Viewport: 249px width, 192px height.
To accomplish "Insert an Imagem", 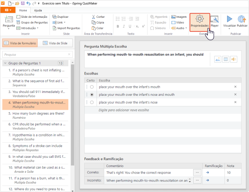I will click(179, 17).
